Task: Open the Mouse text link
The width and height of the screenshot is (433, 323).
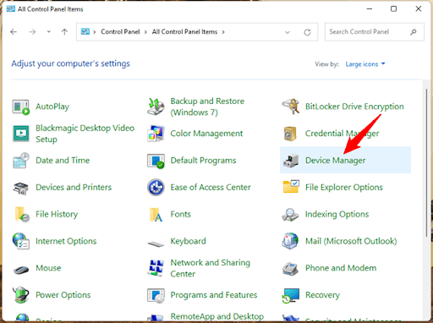Action: coord(48,268)
